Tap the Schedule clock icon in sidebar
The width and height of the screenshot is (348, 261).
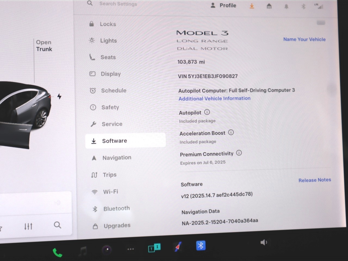(93, 91)
